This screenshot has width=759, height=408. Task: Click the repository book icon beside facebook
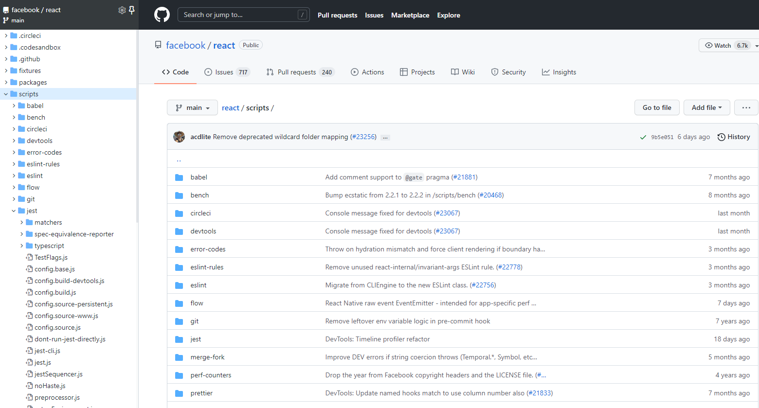(158, 45)
